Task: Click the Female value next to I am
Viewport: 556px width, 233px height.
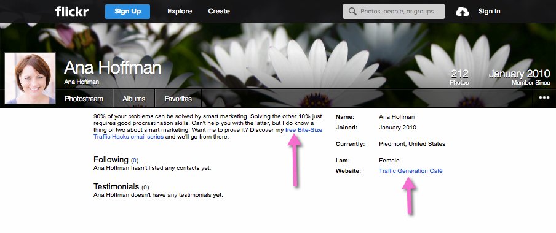Action: [389, 160]
